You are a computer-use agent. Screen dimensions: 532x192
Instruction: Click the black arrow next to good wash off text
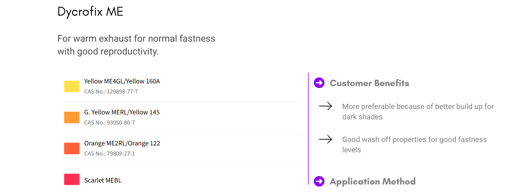pyautogui.click(x=325, y=139)
